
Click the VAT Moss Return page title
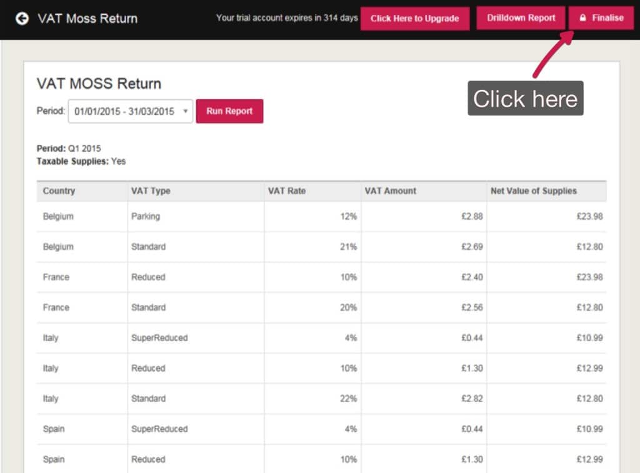(87, 18)
